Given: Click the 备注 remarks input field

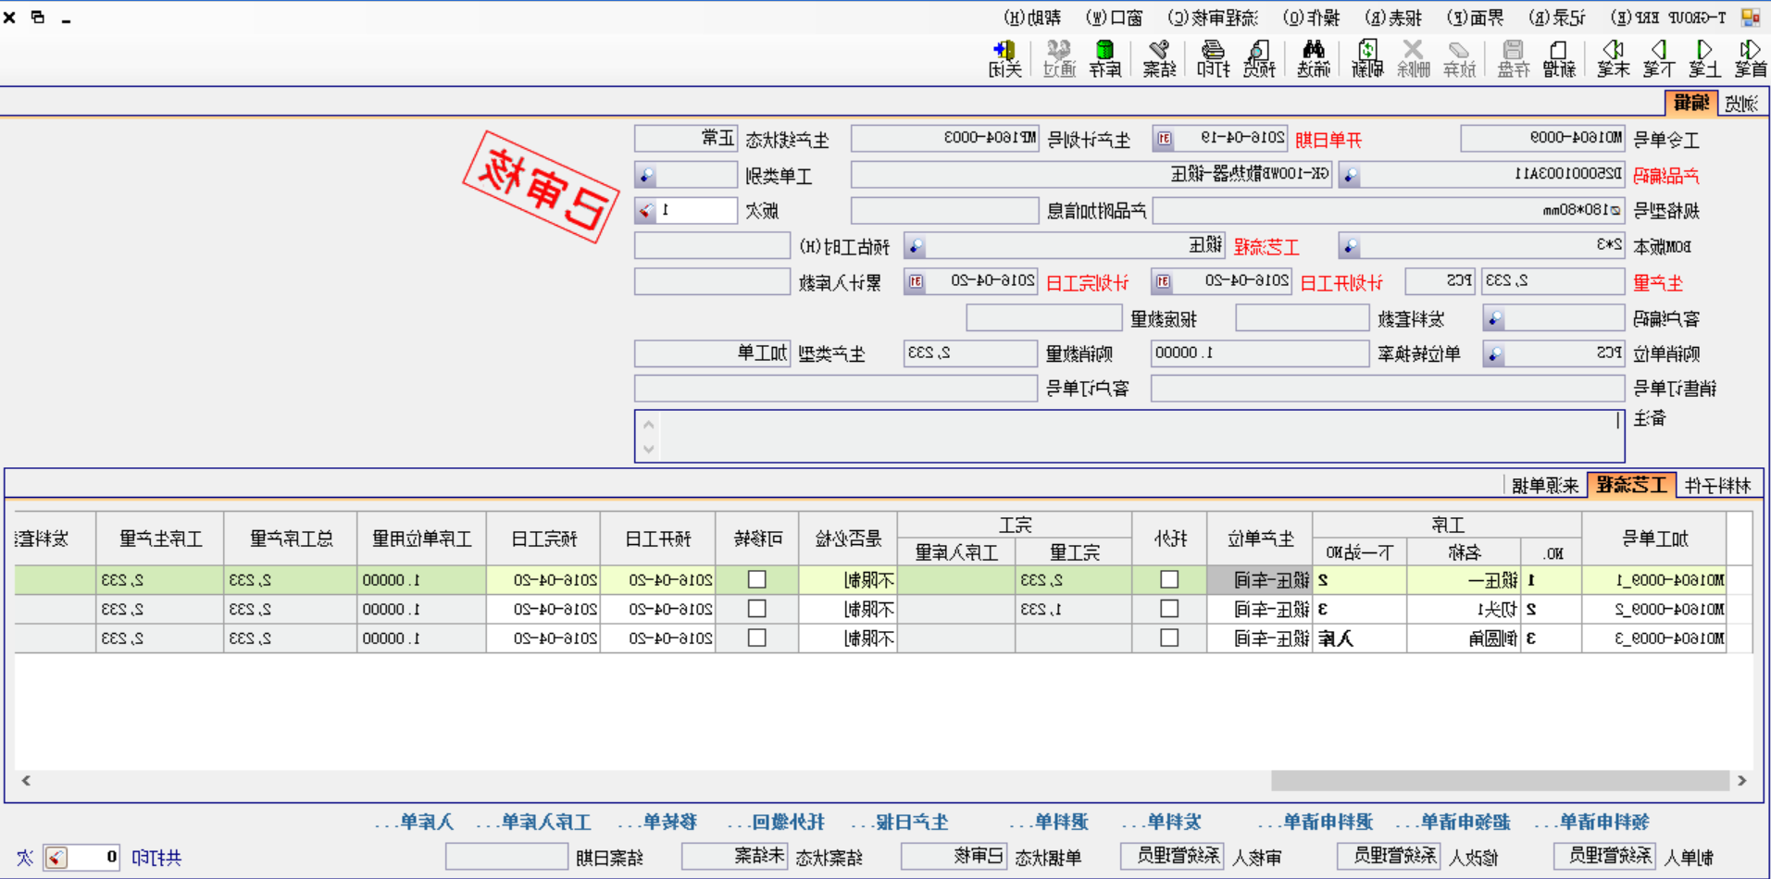Looking at the screenshot, I should pos(1129,435).
